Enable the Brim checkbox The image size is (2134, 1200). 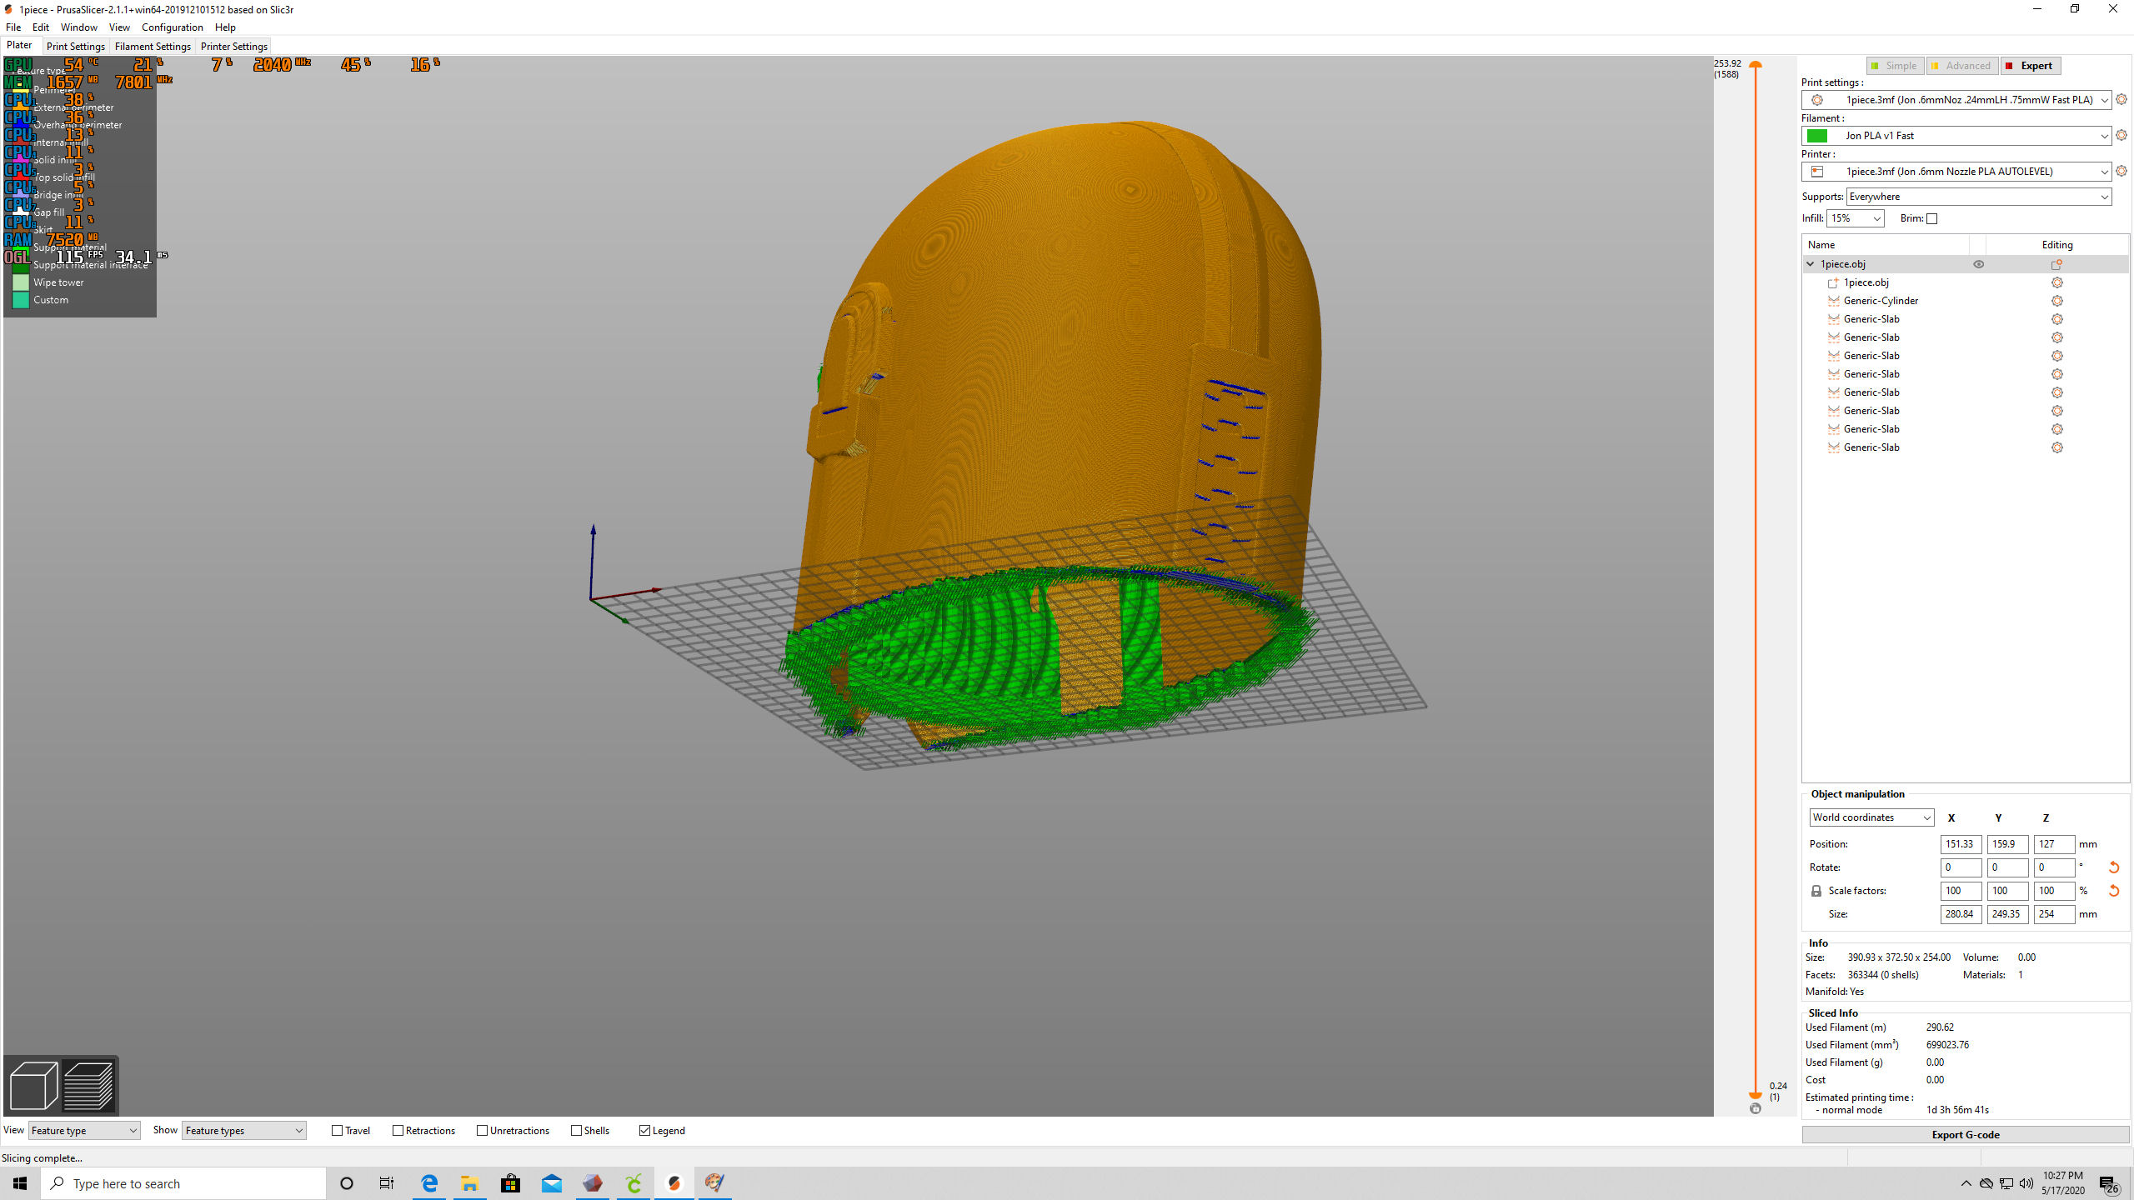1932,218
